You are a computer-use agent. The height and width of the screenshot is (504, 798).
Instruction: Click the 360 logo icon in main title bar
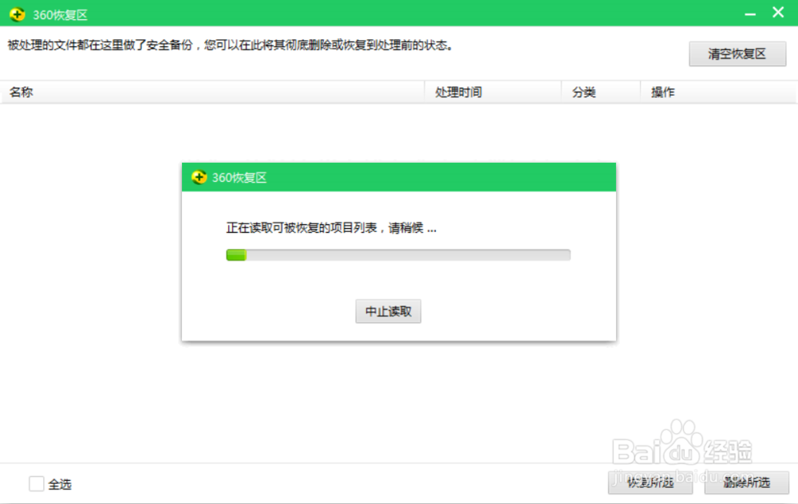18,14
